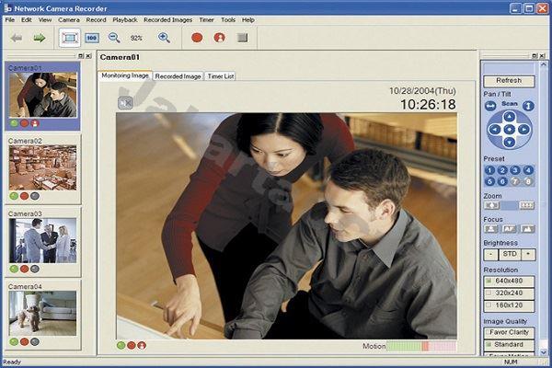This screenshot has width=552, height=368.
Task: Click the zoom out magnifier icon
Action: tap(114, 38)
